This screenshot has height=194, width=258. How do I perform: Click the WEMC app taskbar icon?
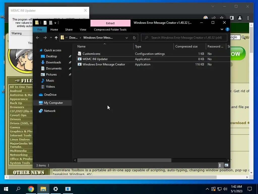tap(68, 189)
